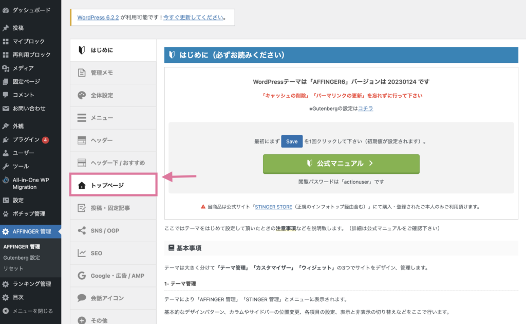Click the collapse menu arrow icon

click(x=6, y=311)
